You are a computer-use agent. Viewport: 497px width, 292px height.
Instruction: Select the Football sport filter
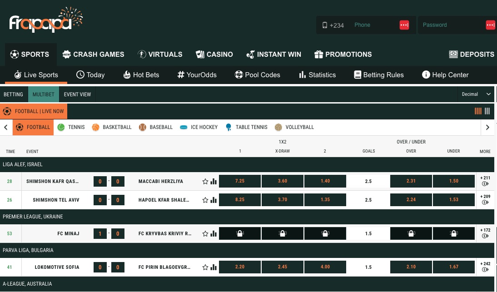coord(33,127)
